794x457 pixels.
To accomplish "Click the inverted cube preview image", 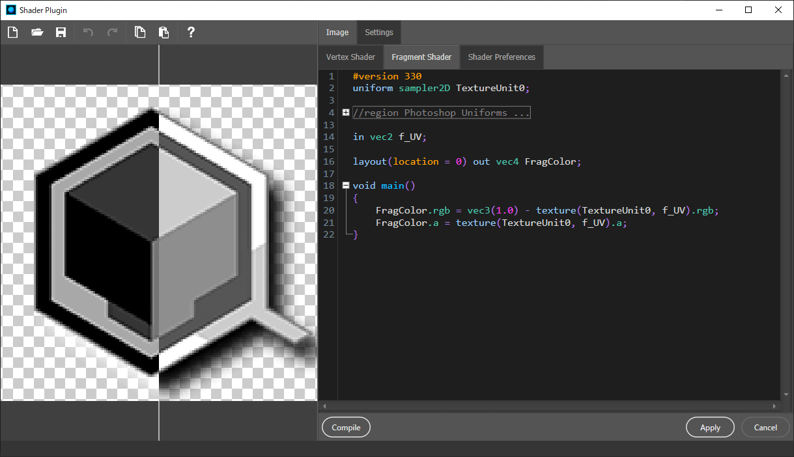I will (x=159, y=242).
